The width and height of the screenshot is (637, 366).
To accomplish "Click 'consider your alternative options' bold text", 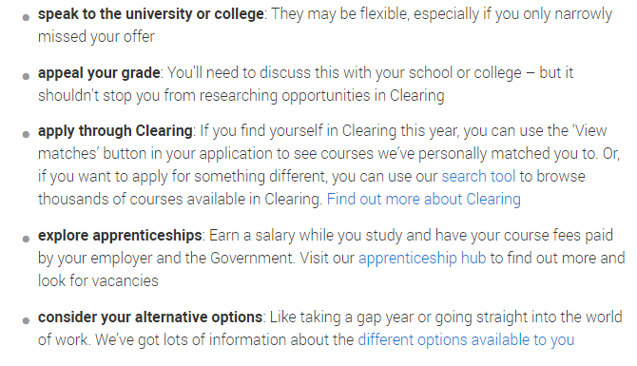I will tap(150, 318).
